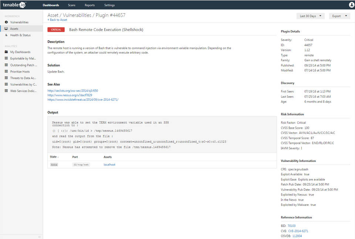Sort by the State column header

[54, 157]
